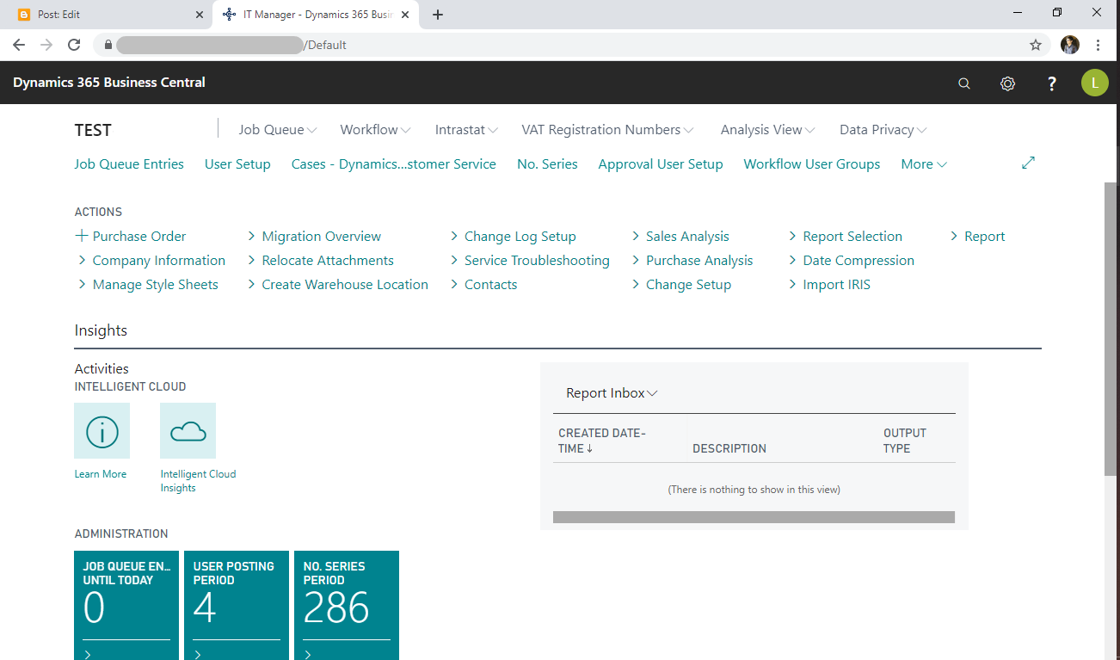Click the site lock icon in address bar

pos(108,45)
